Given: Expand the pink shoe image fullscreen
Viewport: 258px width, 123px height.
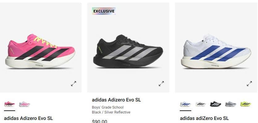Looking at the screenshot, I should point(74,84).
